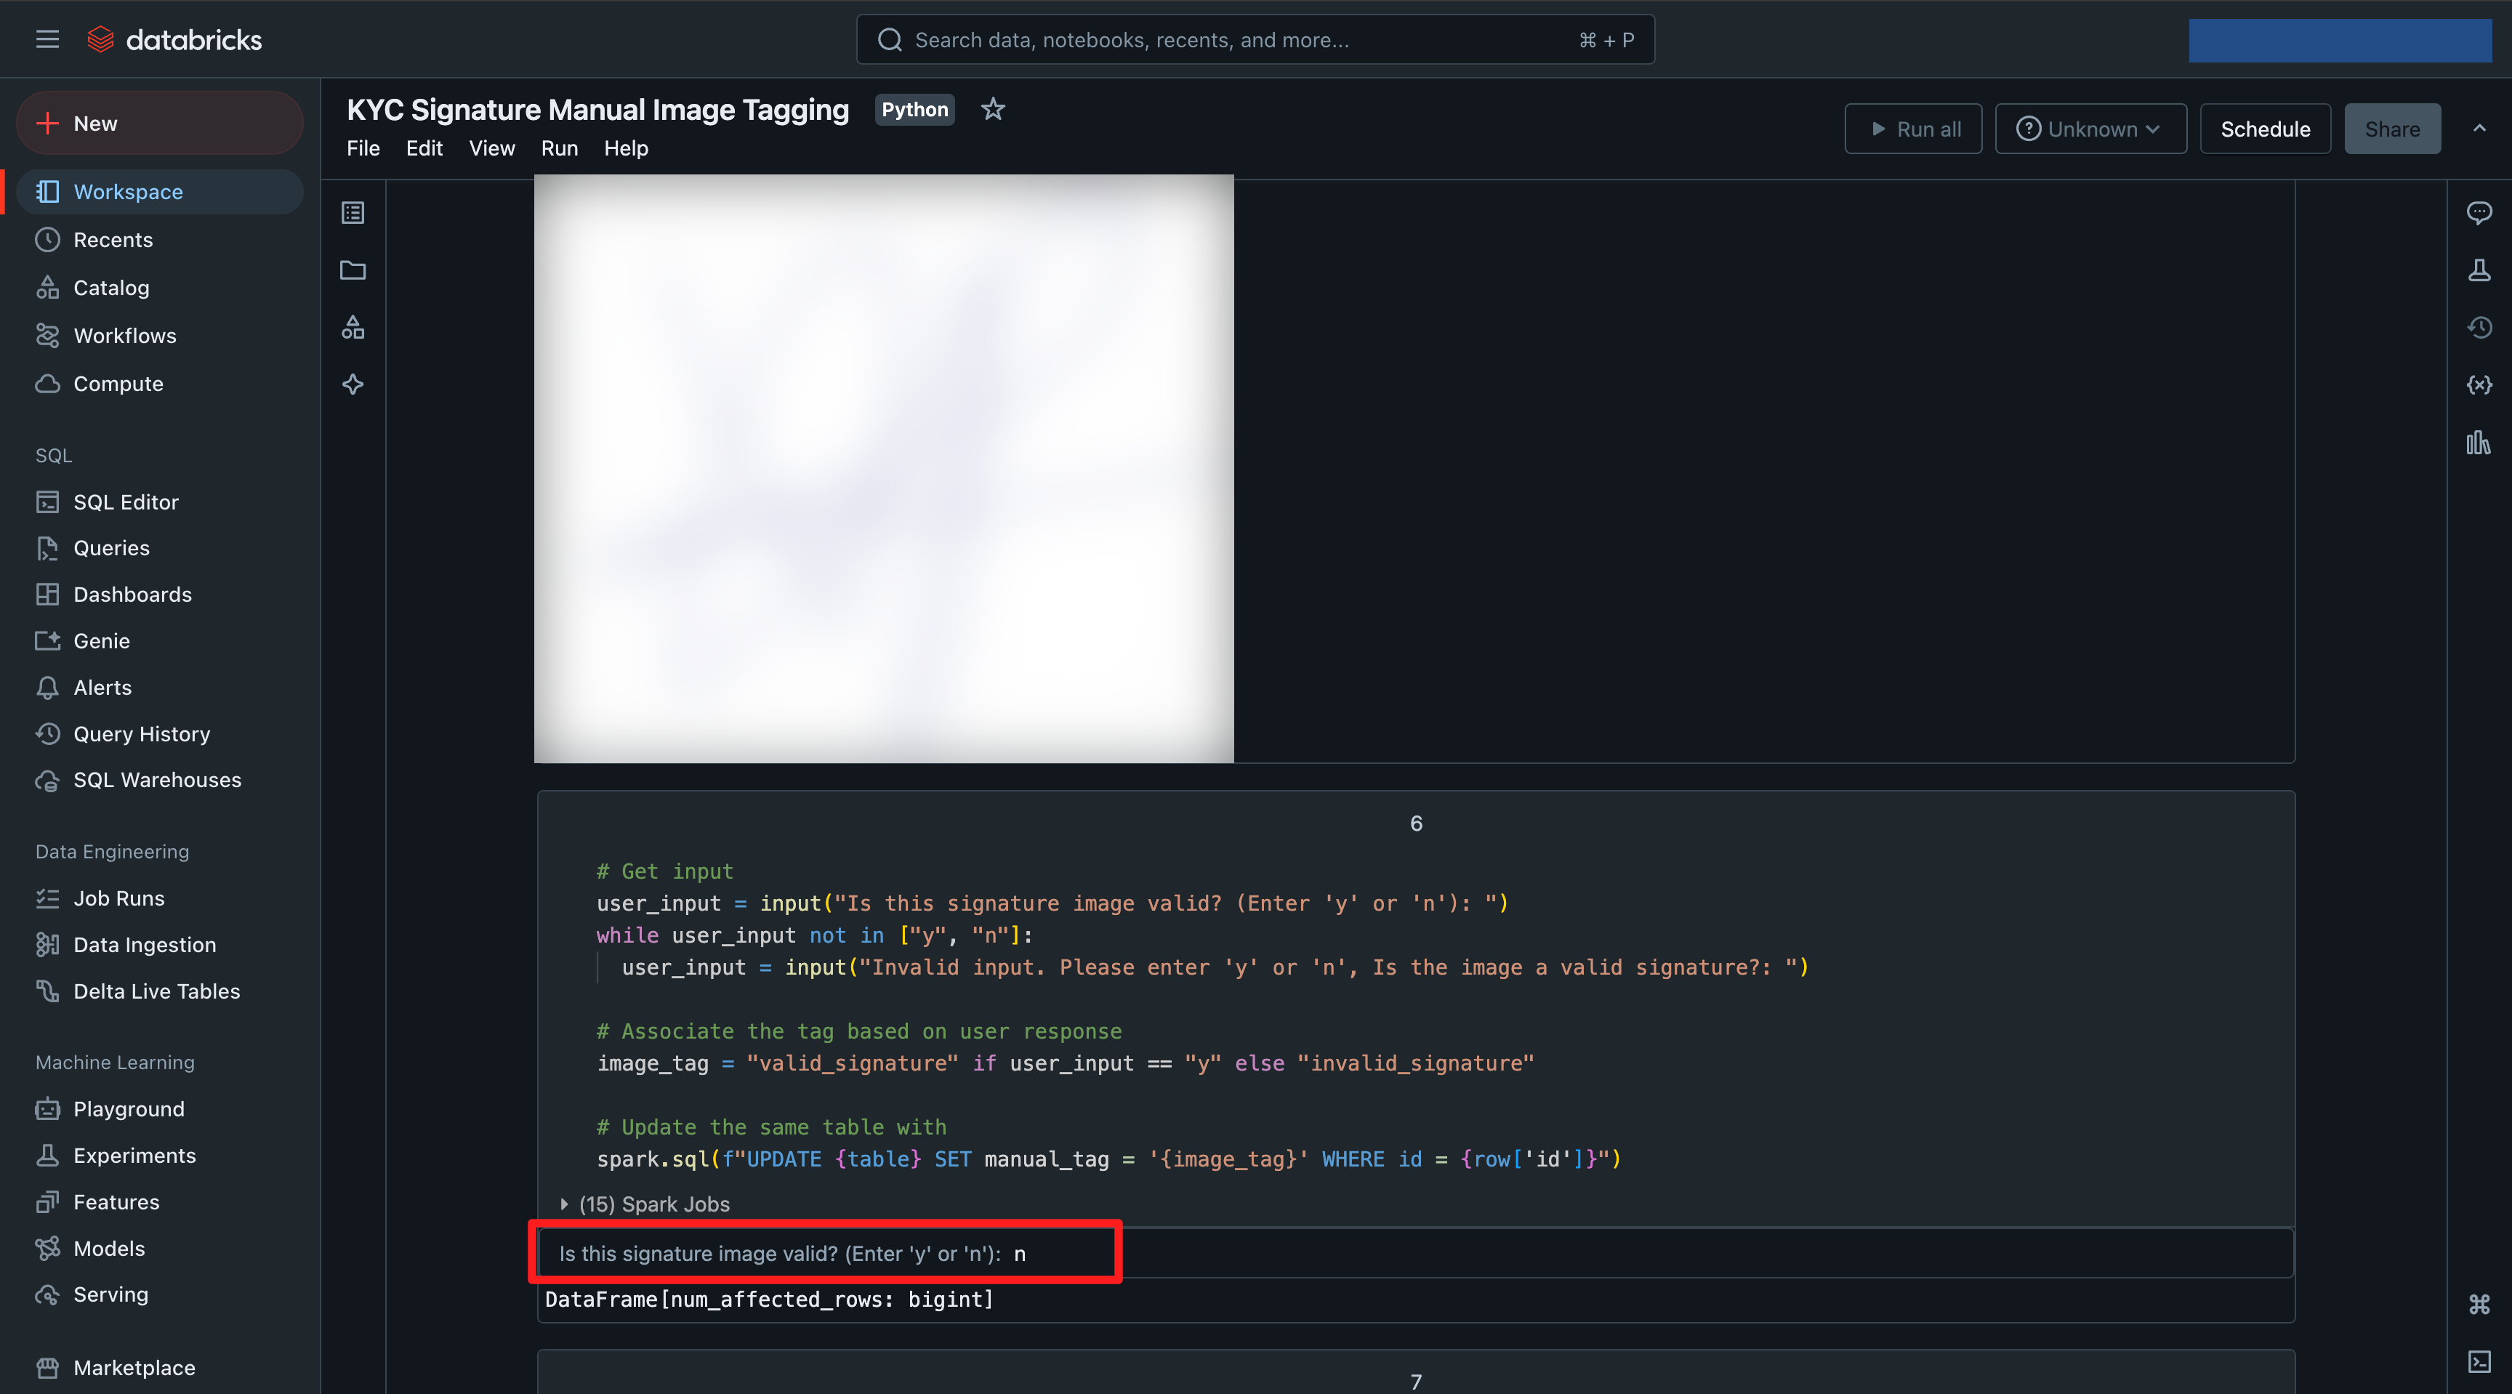Open the notebook version history panel

(x=2479, y=328)
